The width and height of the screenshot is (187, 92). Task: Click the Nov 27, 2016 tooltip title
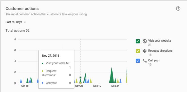point(51,56)
